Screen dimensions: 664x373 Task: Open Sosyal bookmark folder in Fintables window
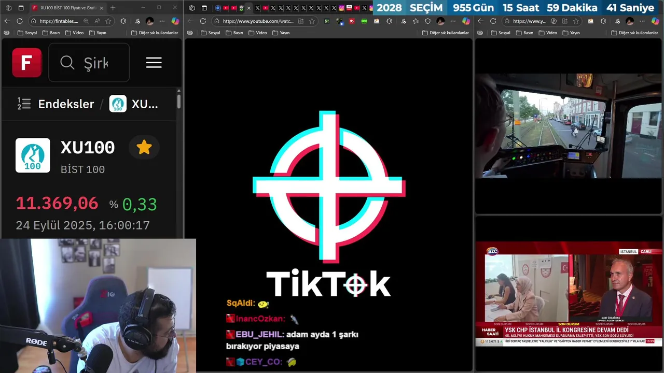pos(27,33)
